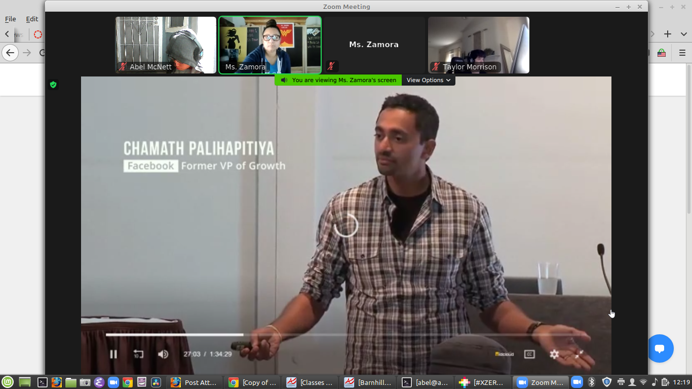Open the Linux Mint start menu
This screenshot has width=692, height=389.
pyautogui.click(x=7, y=382)
